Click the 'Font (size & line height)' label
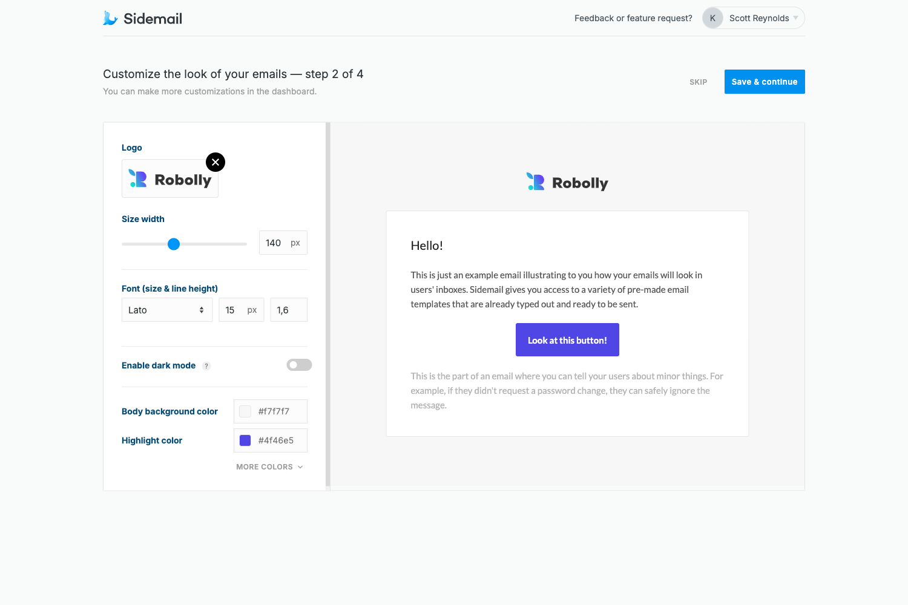This screenshot has height=605, width=908. (169, 289)
